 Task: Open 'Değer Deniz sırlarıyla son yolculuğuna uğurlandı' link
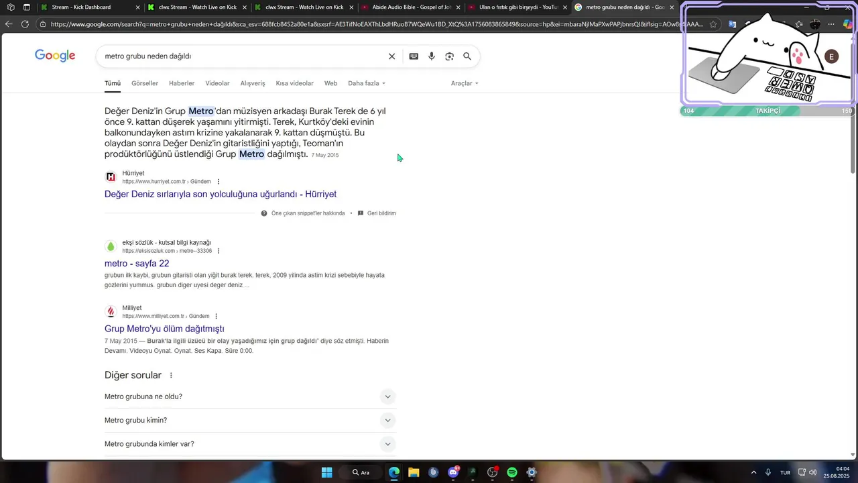pyautogui.click(x=221, y=194)
